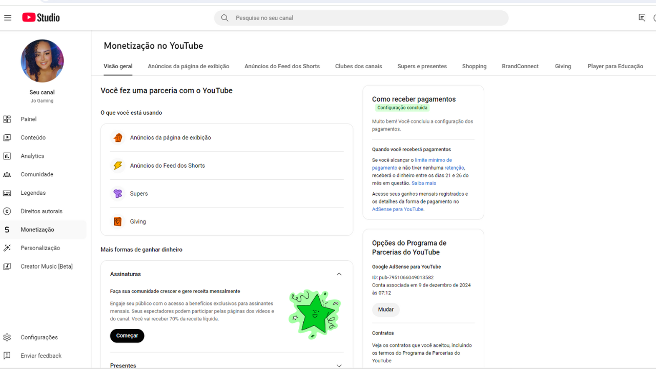
Task: Click the Mudar AdSense button
Action: point(386,310)
